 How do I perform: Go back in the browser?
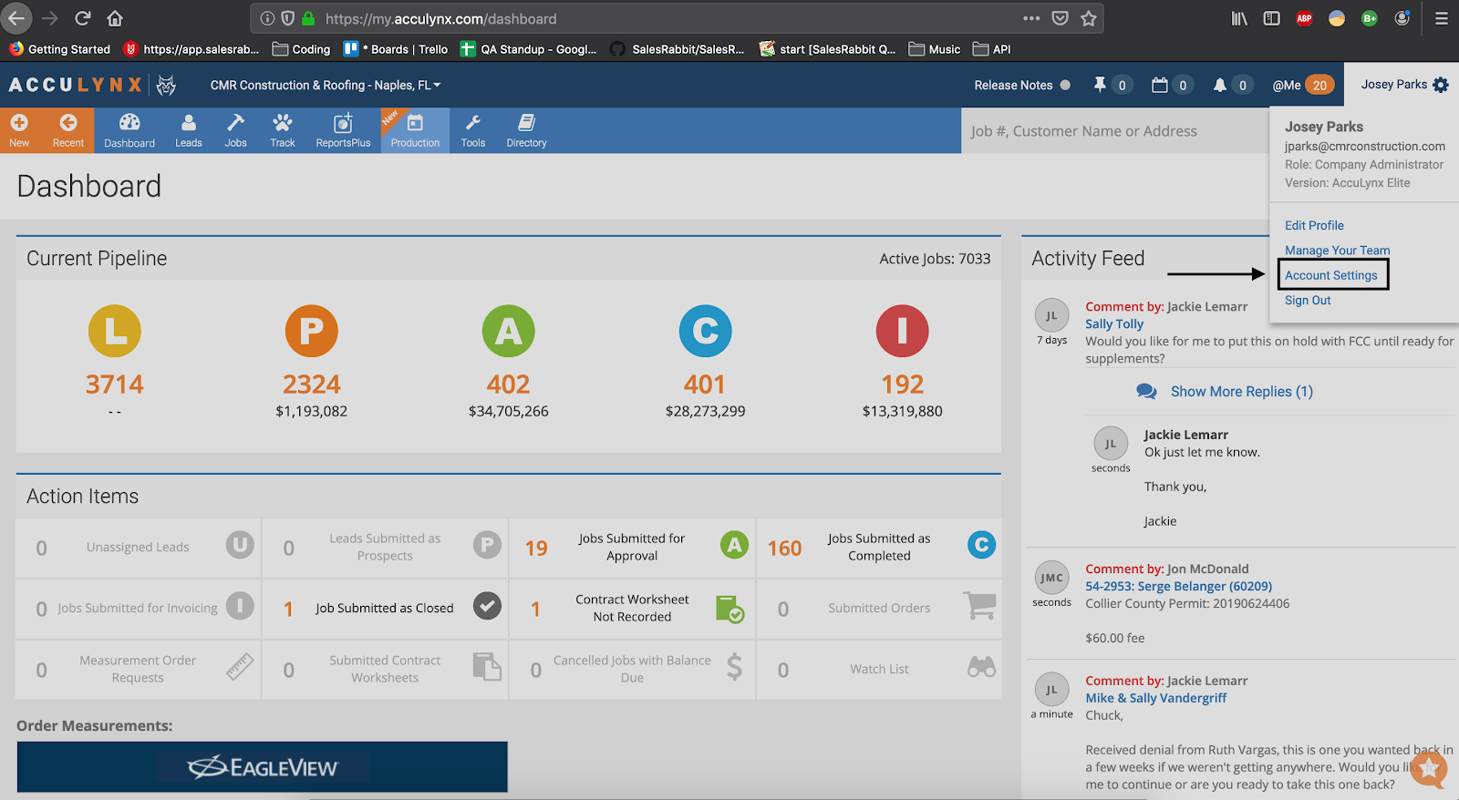click(16, 18)
